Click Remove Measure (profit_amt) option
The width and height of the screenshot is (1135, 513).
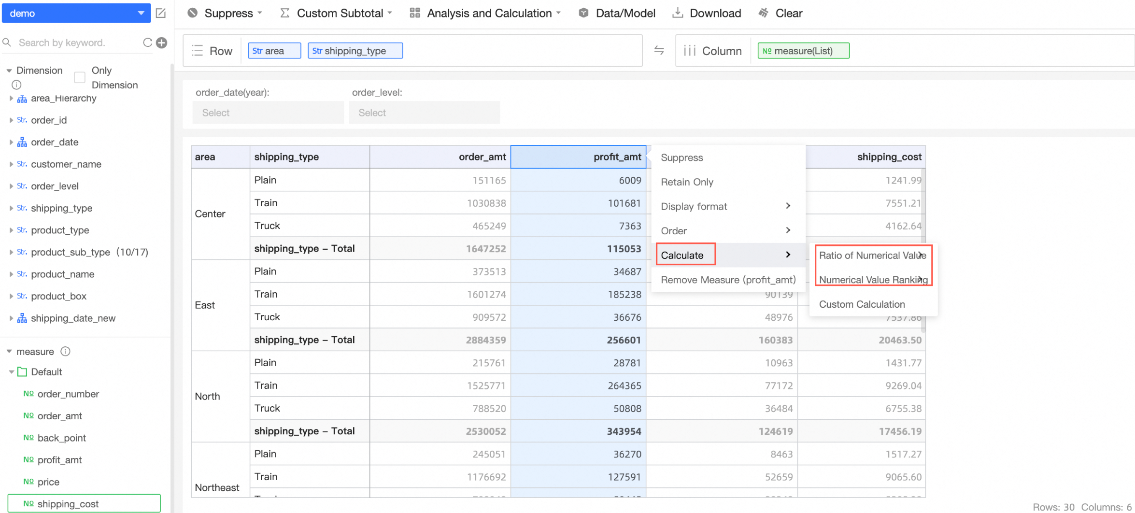[x=728, y=280]
